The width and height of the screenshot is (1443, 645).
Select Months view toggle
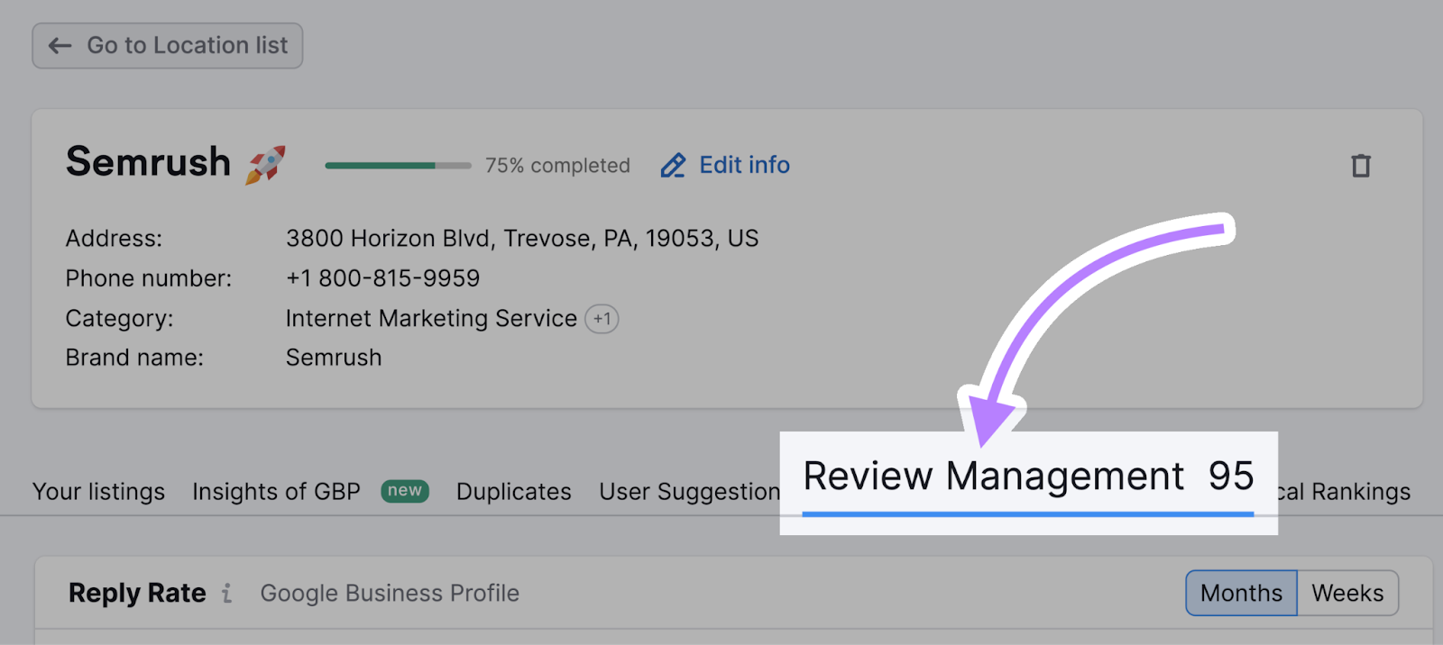pyautogui.click(x=1241, y=593)
